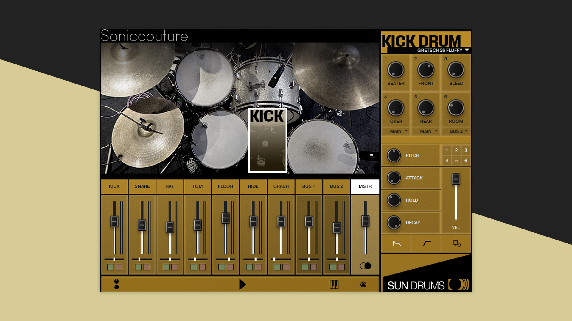Toggle the green button on SNARE channel

tap(138, 267)
